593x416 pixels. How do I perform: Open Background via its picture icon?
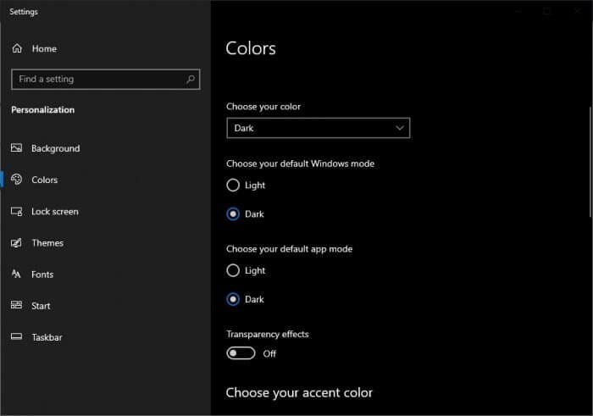[16, 148]
